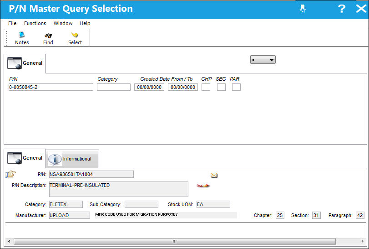Click the empty Sub-Category field
The height and width of the screenshot is (249, 369).
point(142,204)
